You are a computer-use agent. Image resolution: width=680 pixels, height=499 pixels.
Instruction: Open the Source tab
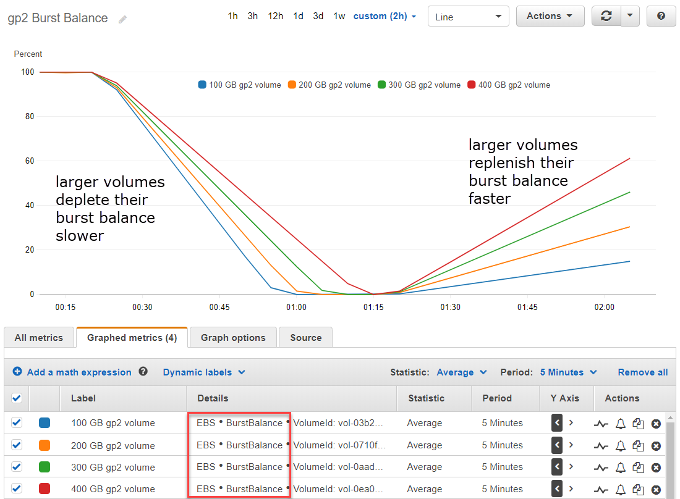[x=306, y=337]
